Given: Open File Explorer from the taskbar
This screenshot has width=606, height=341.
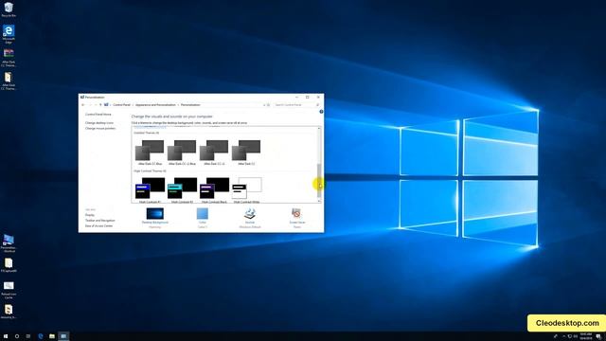Looking at the screenshot, I should click(x=51, y=336).
